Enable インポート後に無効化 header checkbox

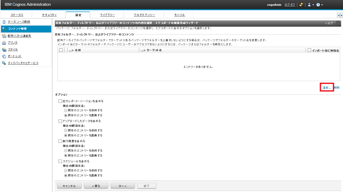tap(309, 50)
